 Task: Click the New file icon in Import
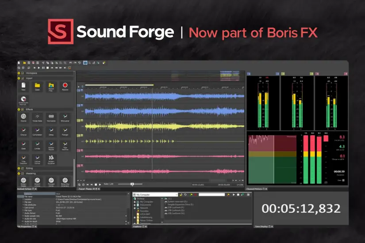(x=23, y=87)
